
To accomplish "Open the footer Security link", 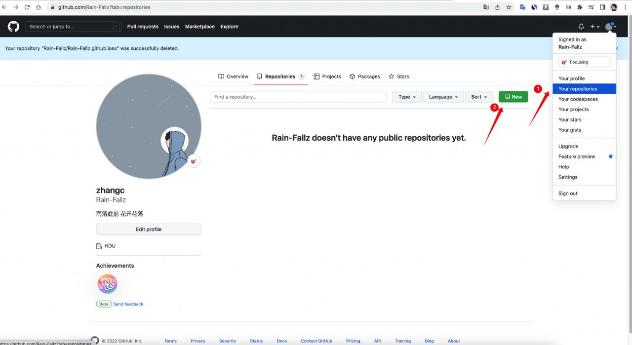I will 228,341.
